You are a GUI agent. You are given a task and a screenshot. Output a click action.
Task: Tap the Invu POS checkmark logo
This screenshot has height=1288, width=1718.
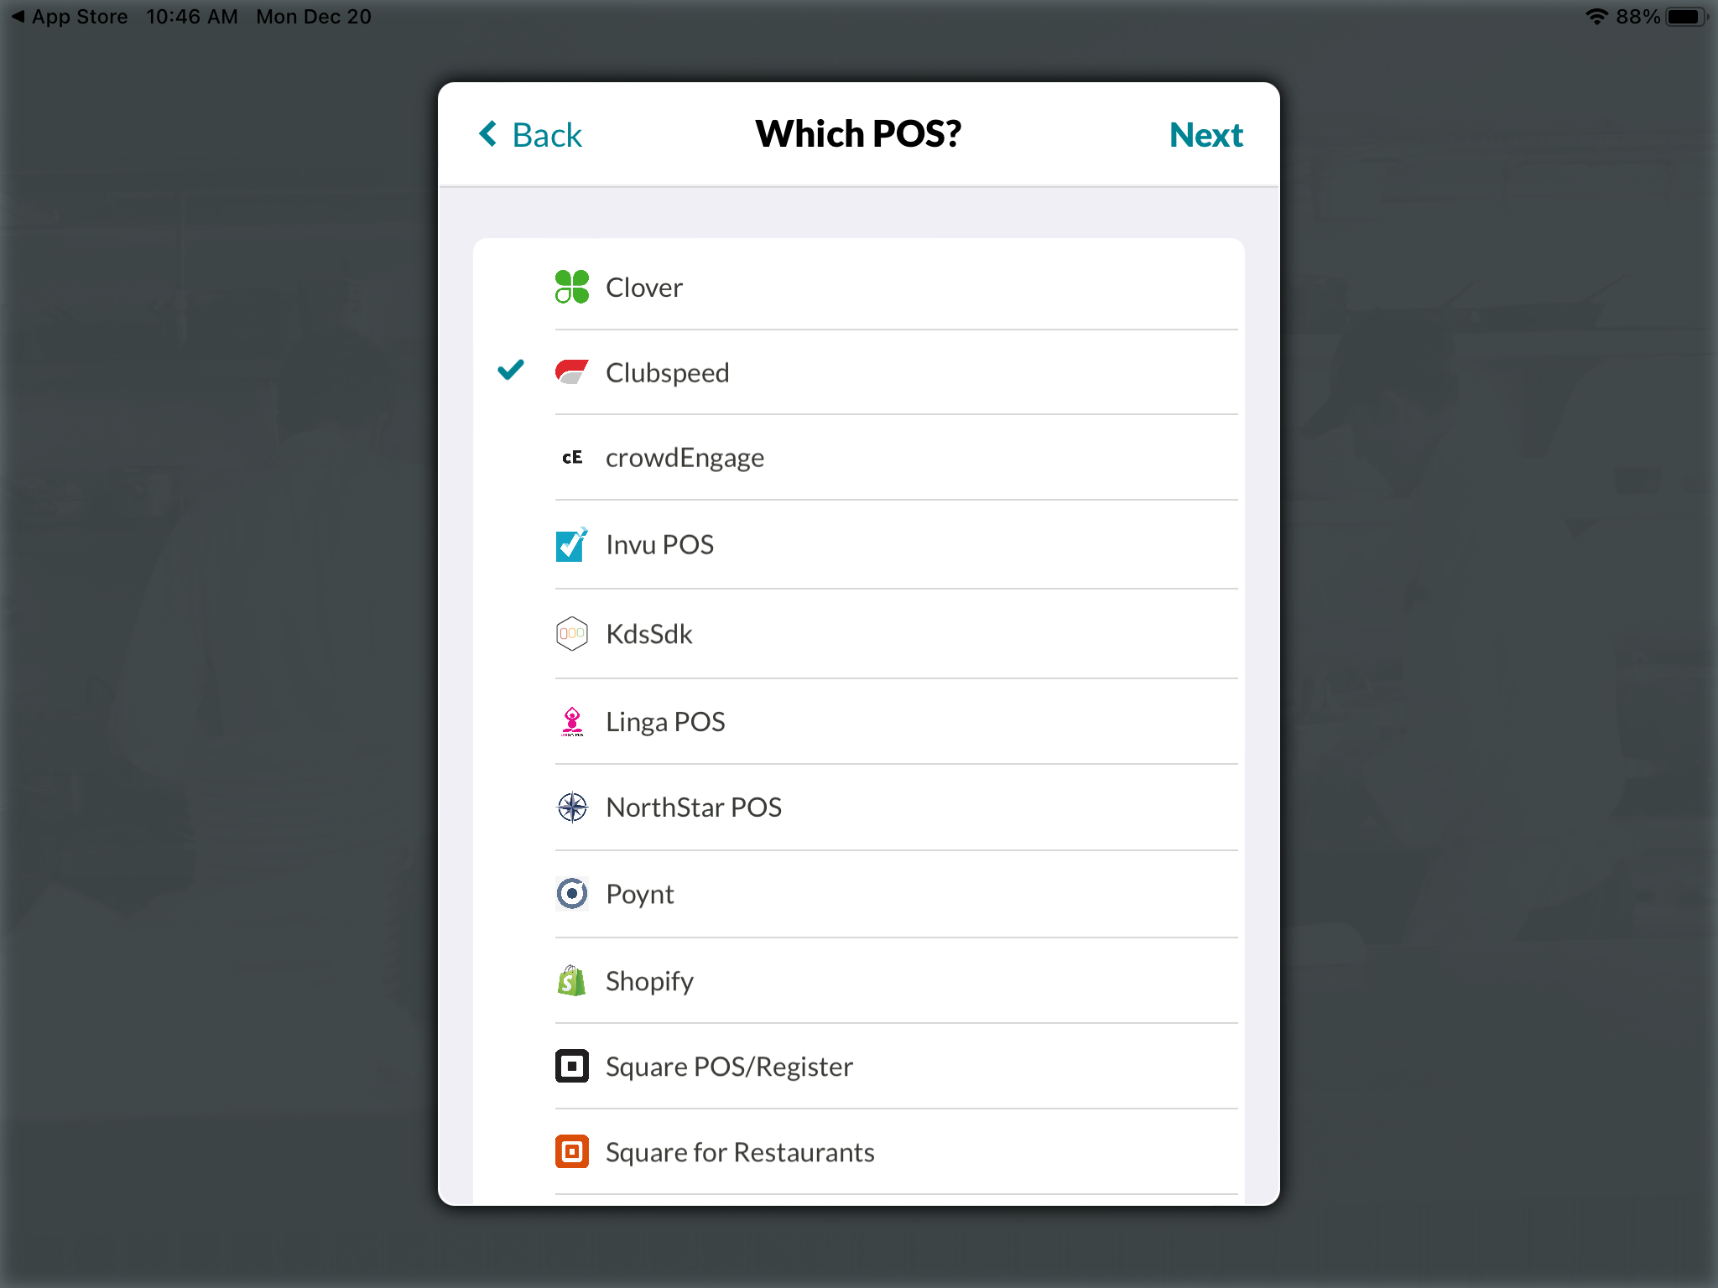click(572, 544)
